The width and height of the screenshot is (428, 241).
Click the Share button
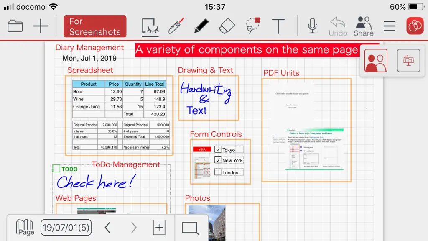point(364,26)
